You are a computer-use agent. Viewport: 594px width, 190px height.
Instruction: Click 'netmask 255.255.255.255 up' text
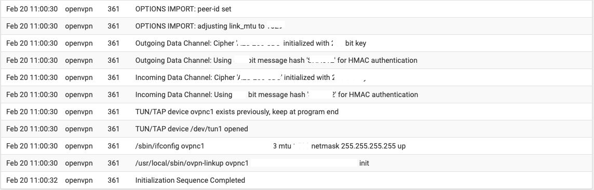[x=358, y=146]
